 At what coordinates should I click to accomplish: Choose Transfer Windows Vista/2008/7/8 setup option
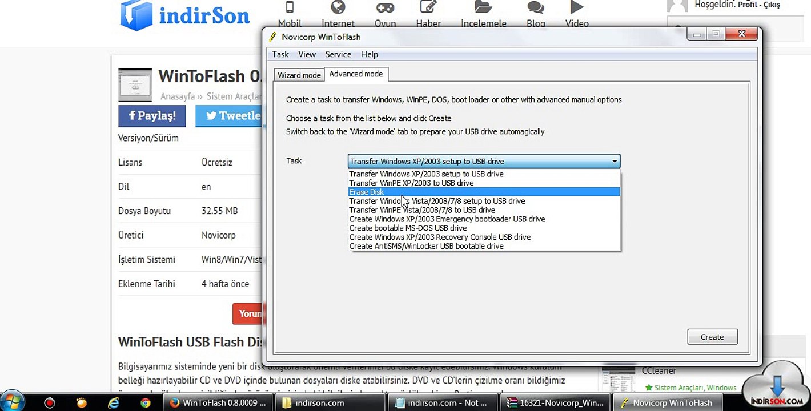[484, 201]
